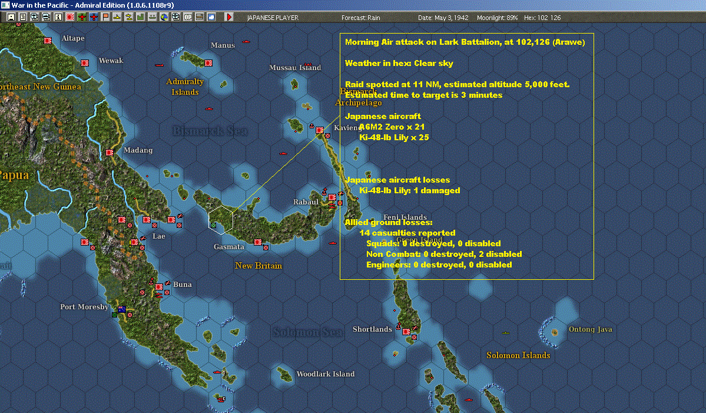Click the anchor port icon at Shortlands
The width and height of the screenshot is (706, 413).
399,326
